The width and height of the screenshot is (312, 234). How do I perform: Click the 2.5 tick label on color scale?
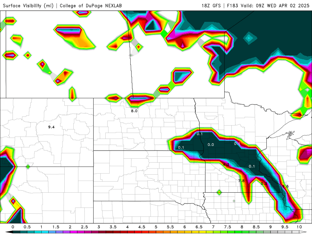point(84,227)
